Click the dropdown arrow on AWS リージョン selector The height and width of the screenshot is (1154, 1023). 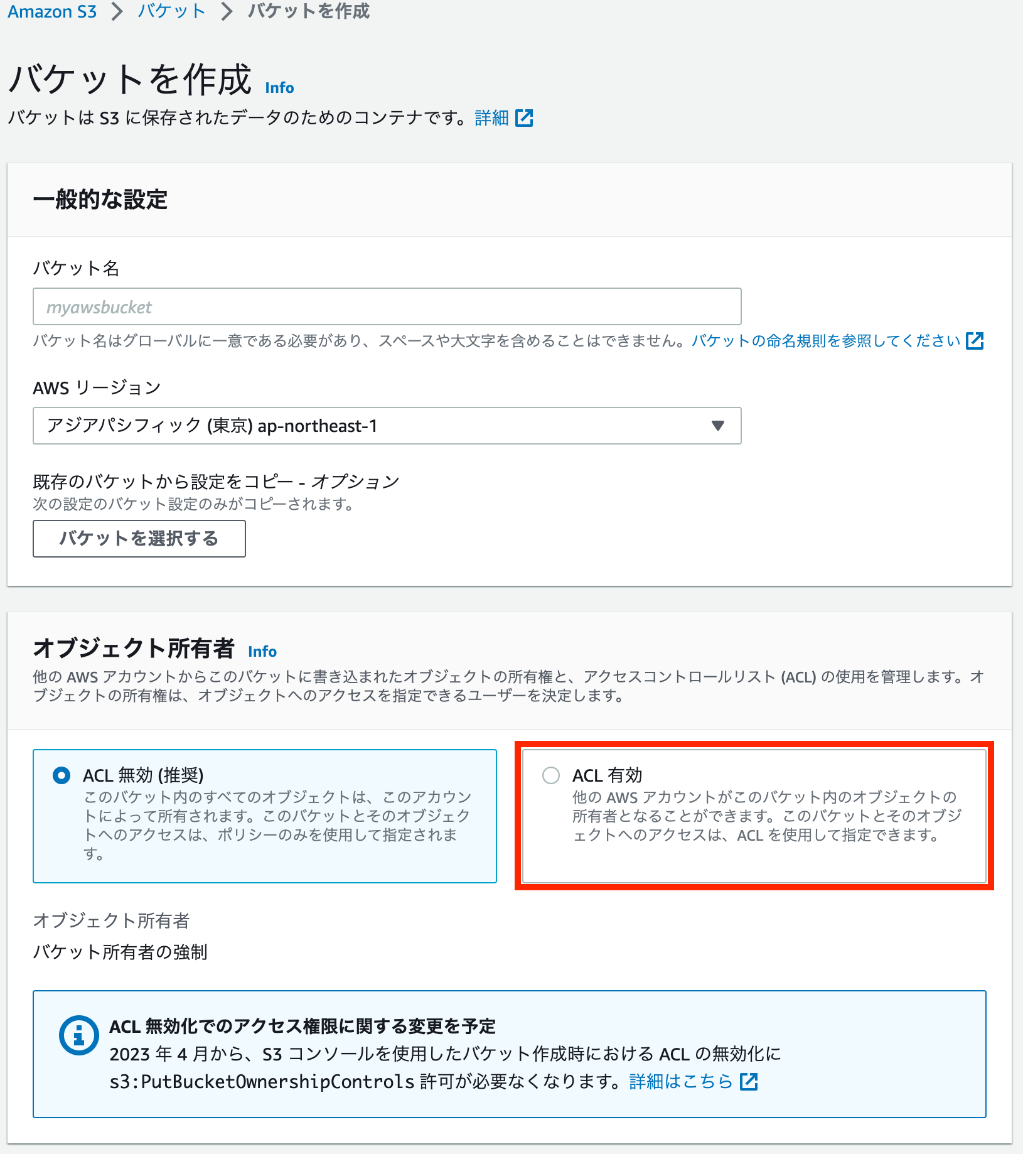717,426
